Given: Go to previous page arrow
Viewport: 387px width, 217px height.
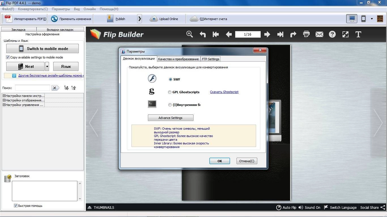Looking at the screenshot, I should 229,34.
